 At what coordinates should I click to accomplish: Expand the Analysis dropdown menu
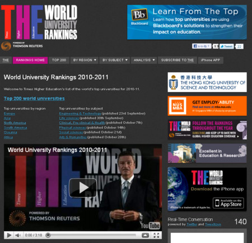coord(144,60)
